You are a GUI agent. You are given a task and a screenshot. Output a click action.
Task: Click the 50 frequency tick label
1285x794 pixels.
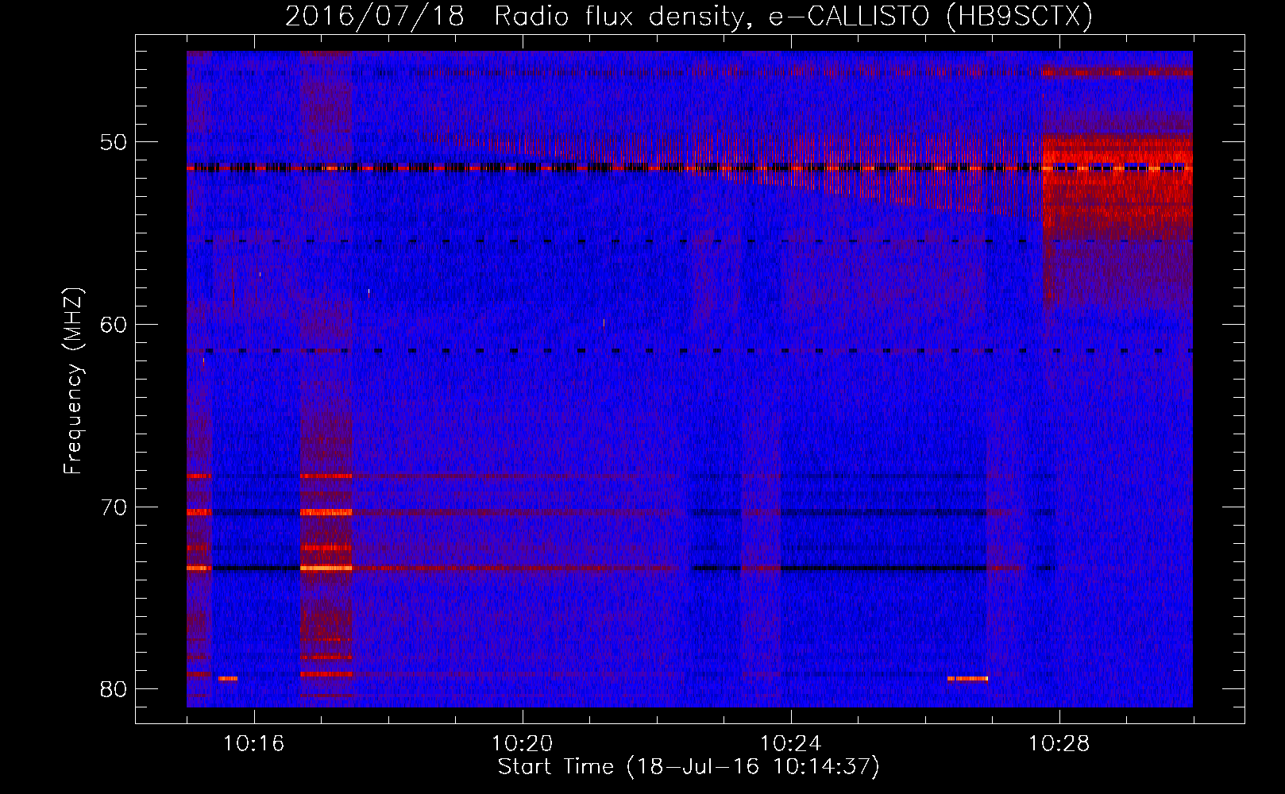[x=114, y=143]
